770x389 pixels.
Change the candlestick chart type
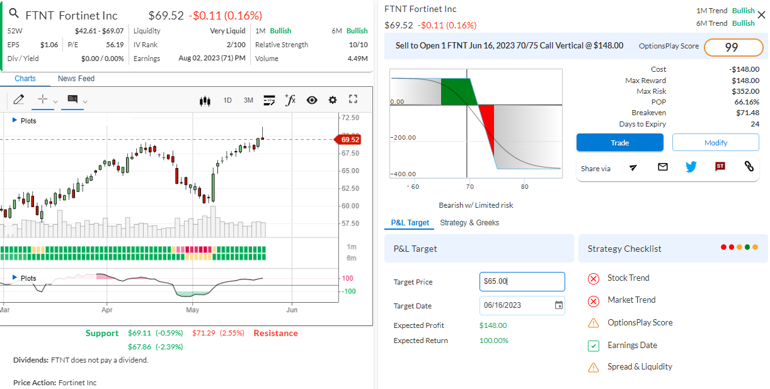(x=204, y=100)
